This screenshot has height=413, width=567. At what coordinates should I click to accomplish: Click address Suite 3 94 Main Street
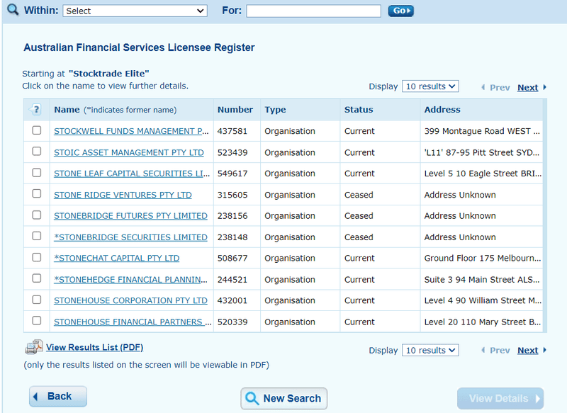tap(482, 279)
